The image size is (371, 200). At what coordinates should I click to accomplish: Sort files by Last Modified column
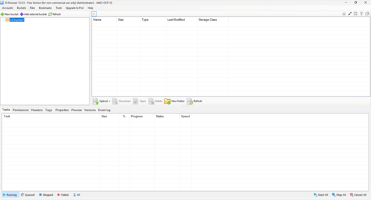pos(182,20)
